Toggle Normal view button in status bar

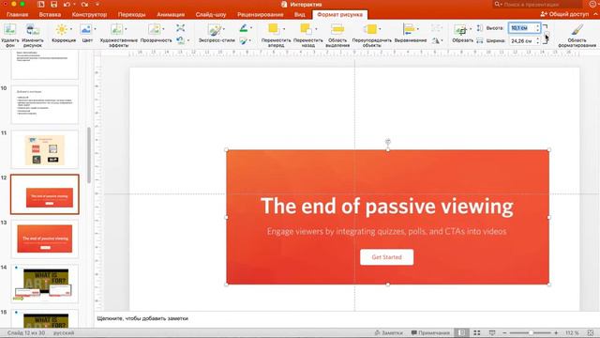point(462,332)
